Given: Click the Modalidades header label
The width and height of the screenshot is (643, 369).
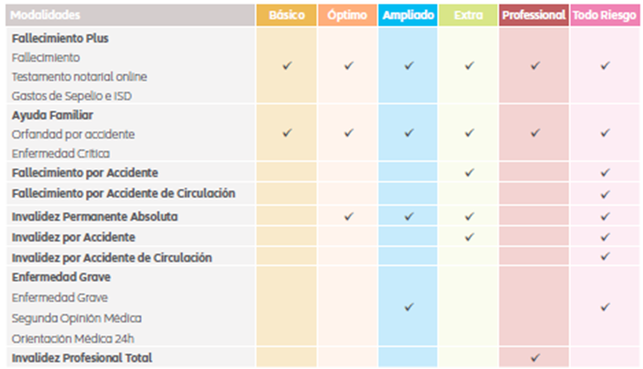Looking at the screenshot, I should coord(45,16).
